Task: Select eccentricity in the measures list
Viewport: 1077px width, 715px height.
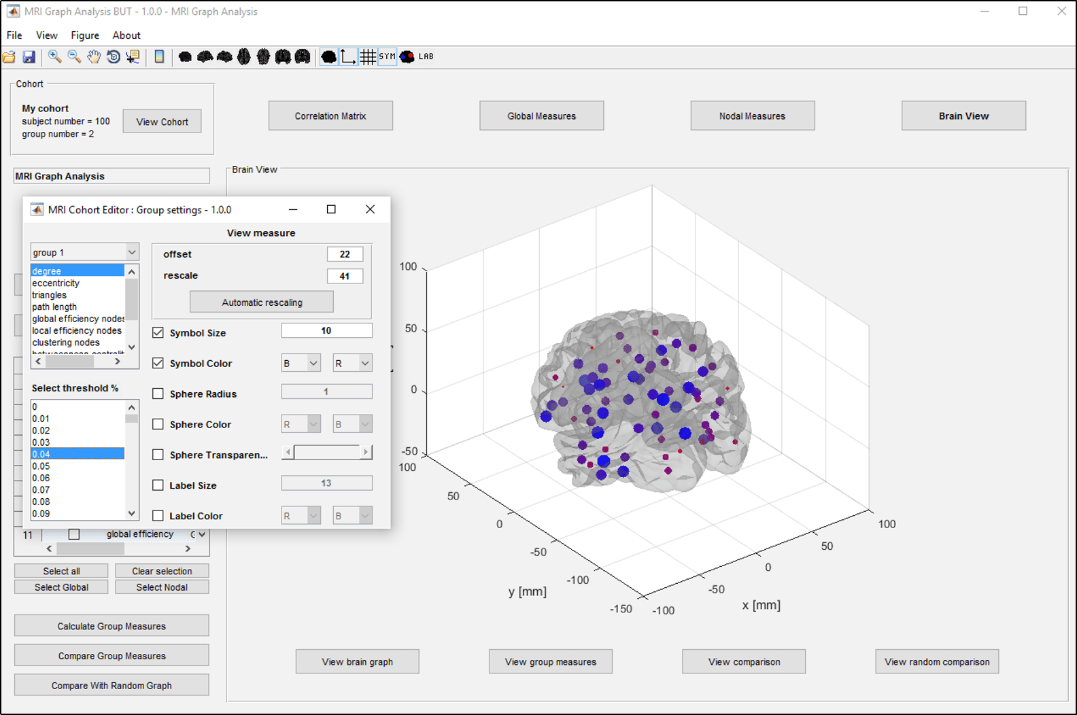Action: [78, 283]
